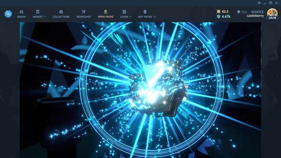
Task: Click the gem balance 4.47k
Action: click(x=226, y=16)
